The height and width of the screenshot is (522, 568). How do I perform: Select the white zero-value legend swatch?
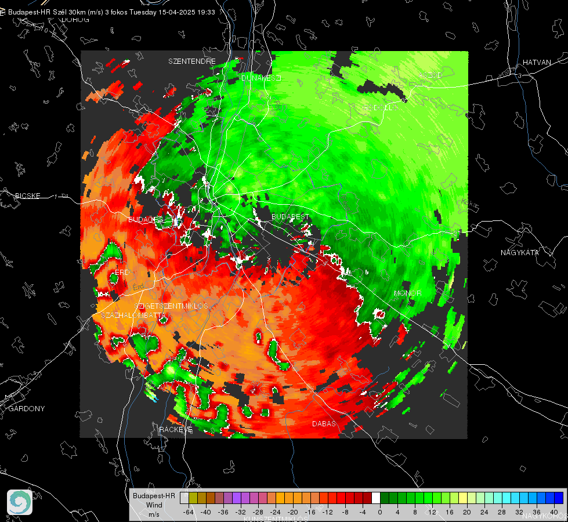click(x=376, y=498)
